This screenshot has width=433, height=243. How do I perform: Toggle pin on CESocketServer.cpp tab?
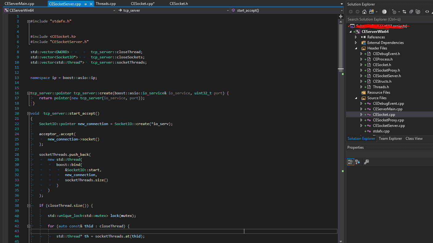point(85,4)
